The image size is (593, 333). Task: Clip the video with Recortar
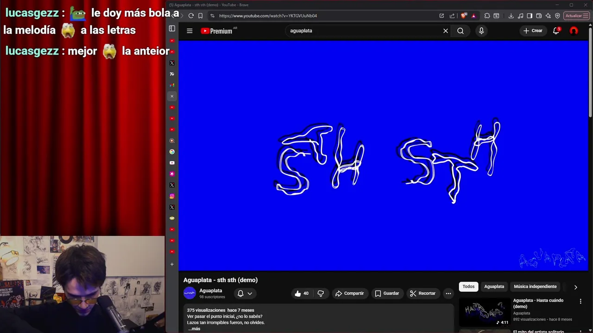tap(423, 293)
